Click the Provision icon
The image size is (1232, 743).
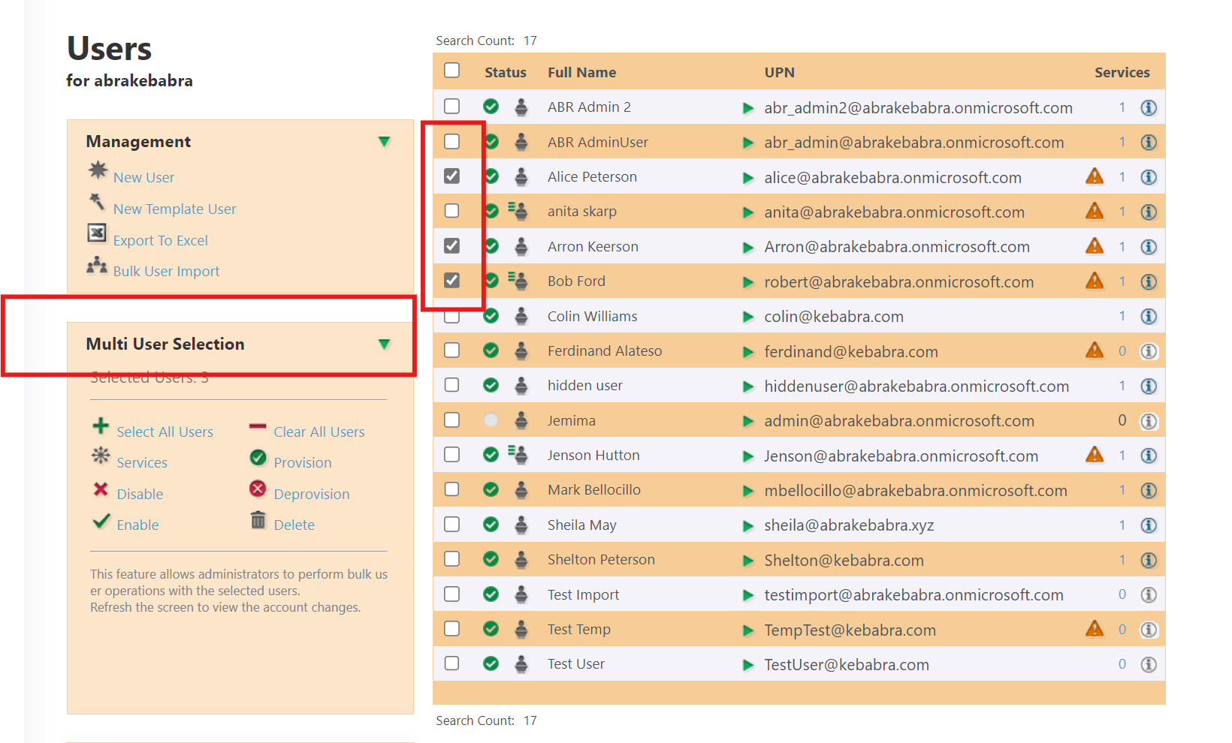click(258, 456)
